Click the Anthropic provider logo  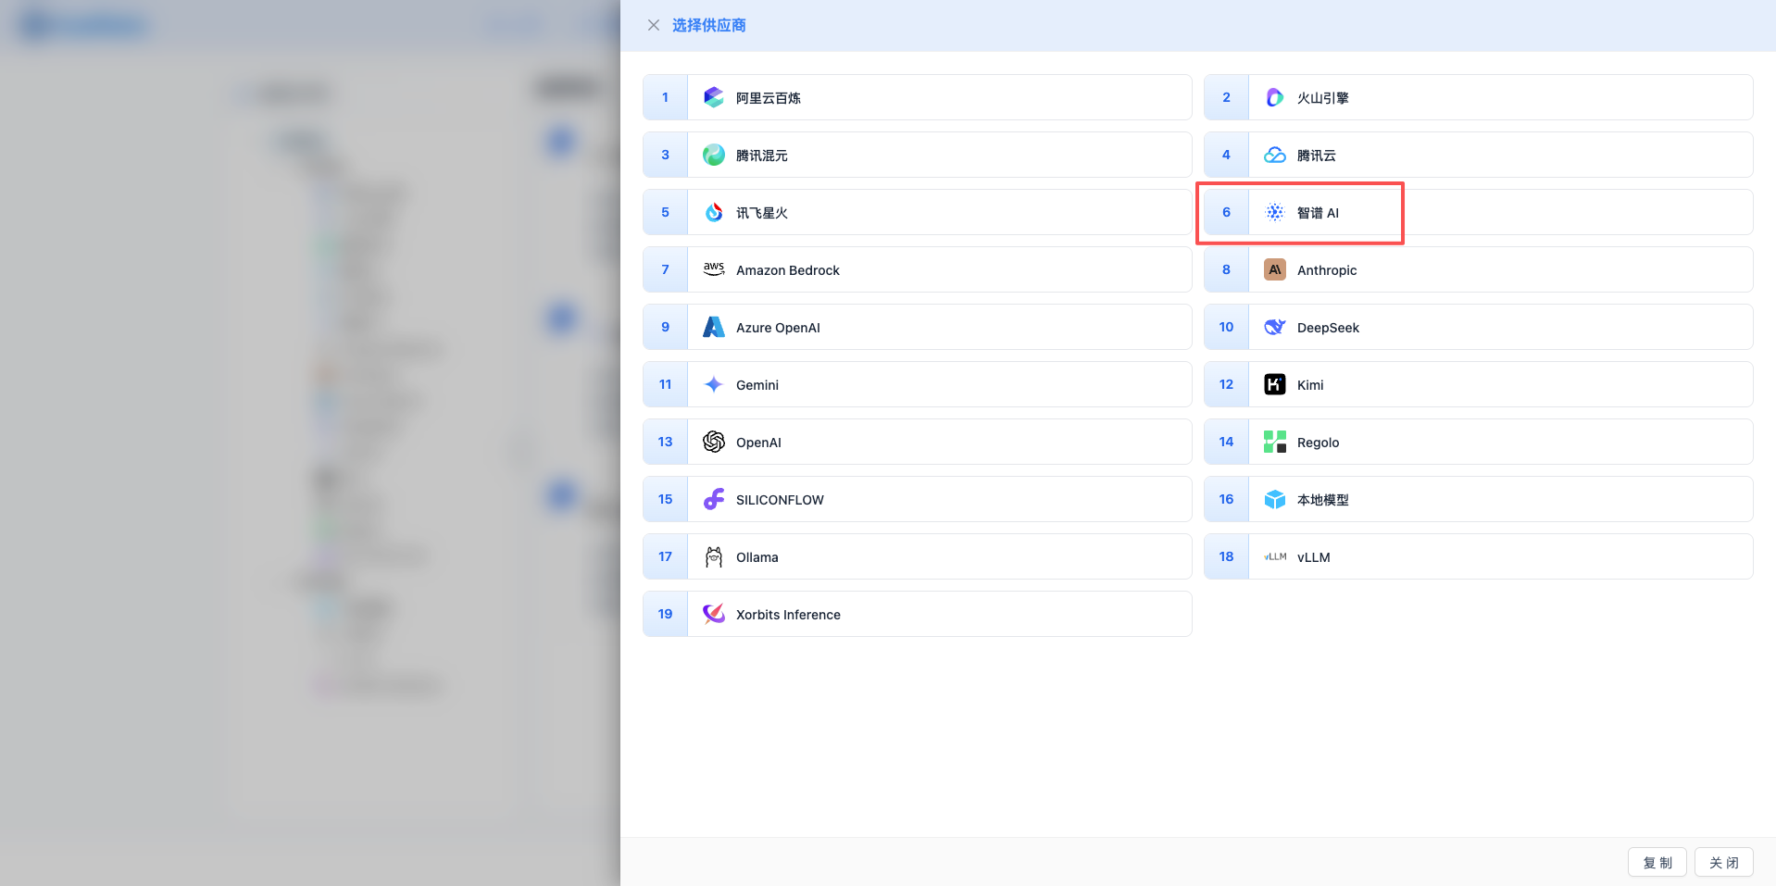click(1274, 269)
